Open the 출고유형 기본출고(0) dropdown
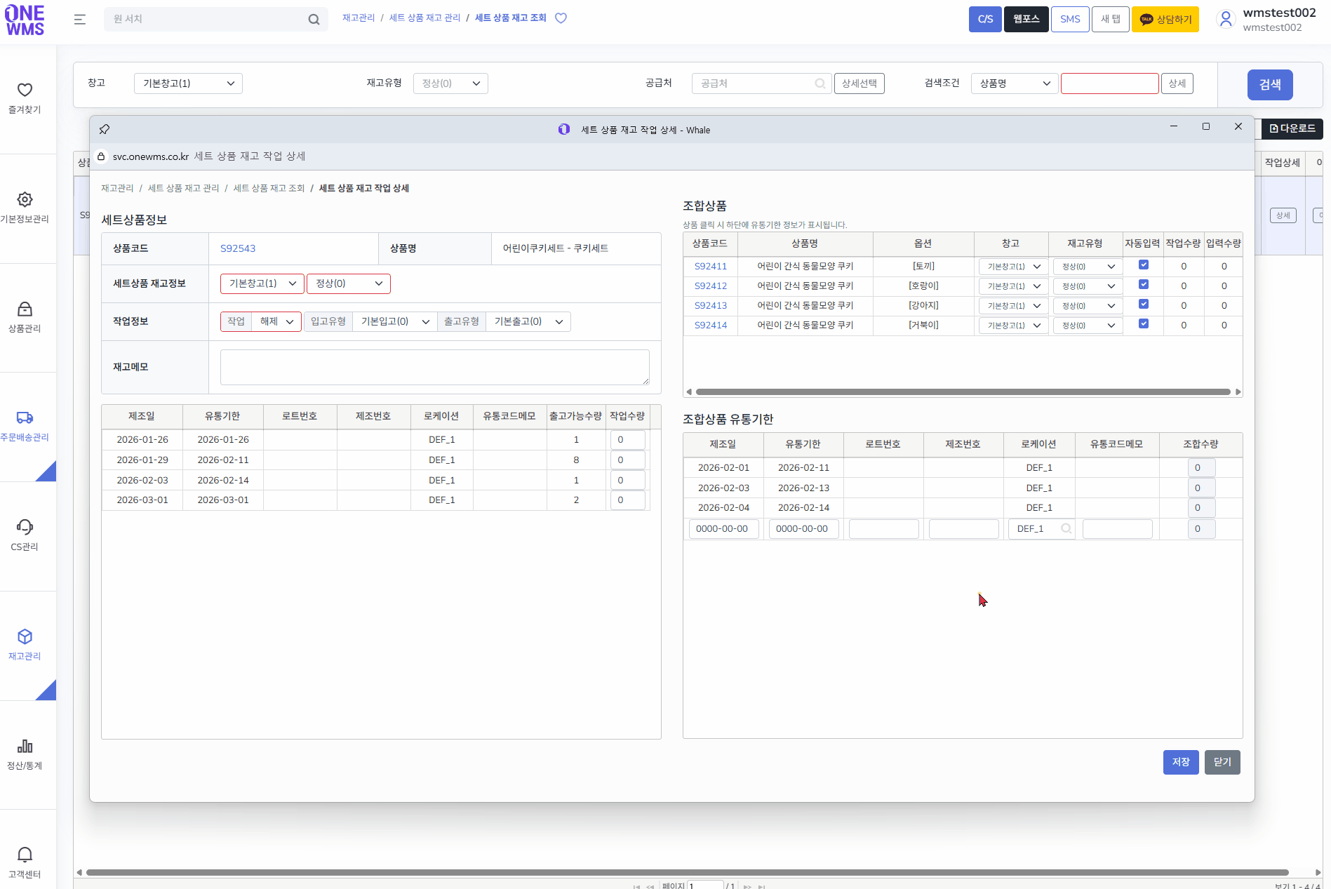 (x=528, y=321)
